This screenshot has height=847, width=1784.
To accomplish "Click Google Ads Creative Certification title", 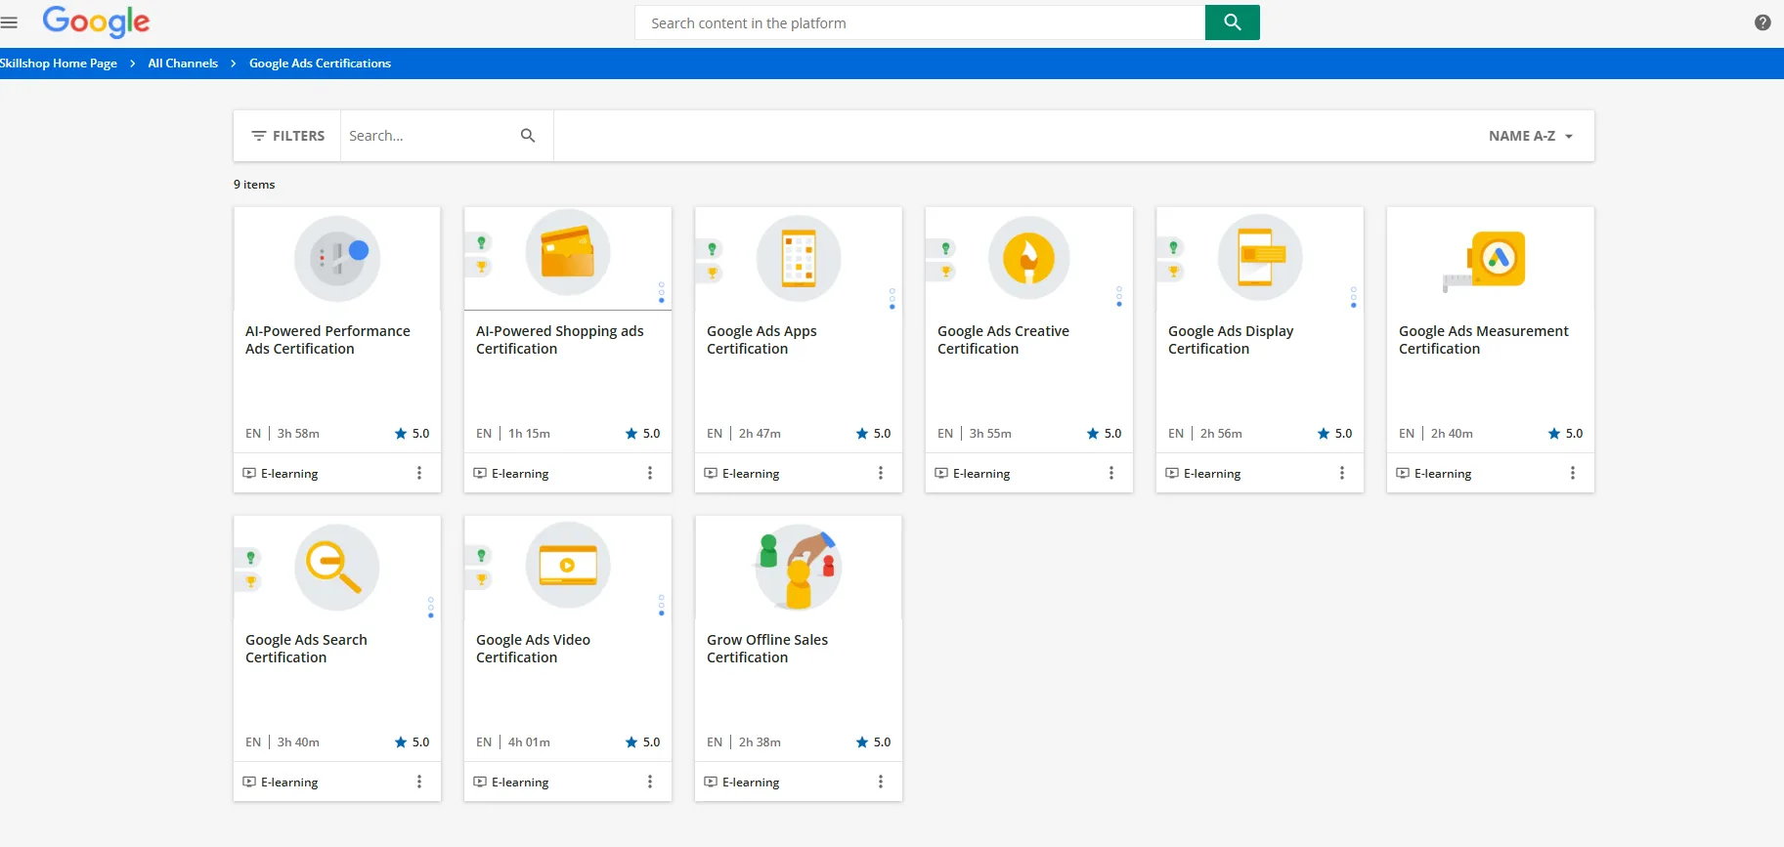I will click(x=1003, y=340).
